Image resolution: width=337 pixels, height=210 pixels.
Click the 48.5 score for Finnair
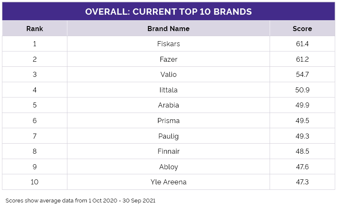tap(302, 151)
